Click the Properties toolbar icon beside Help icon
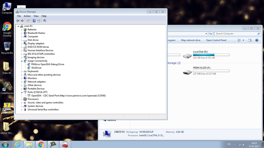The width and height of the screenshot is (264, 148). [x=39, y=21]
